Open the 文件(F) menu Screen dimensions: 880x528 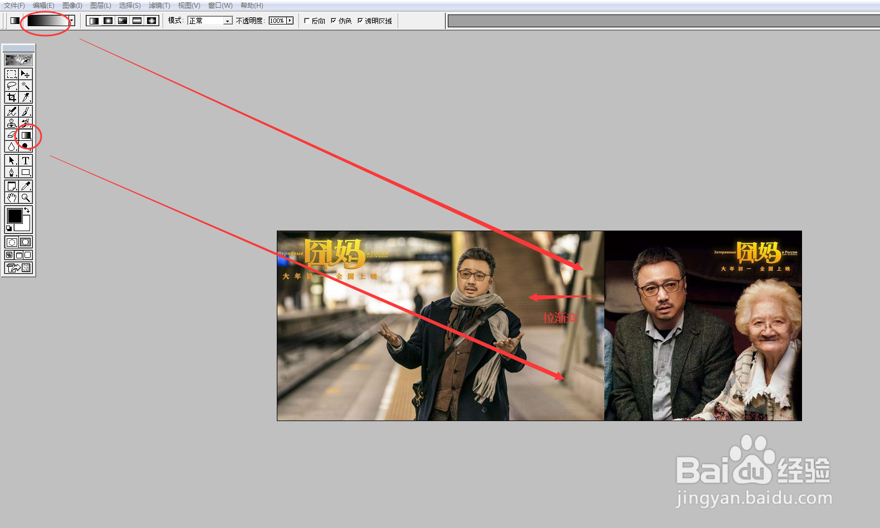(14, 6)
